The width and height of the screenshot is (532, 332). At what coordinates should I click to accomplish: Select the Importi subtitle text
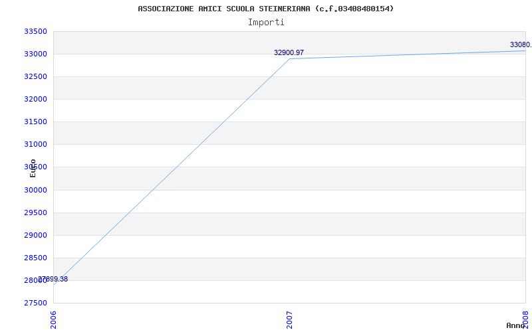pos(265,23)
